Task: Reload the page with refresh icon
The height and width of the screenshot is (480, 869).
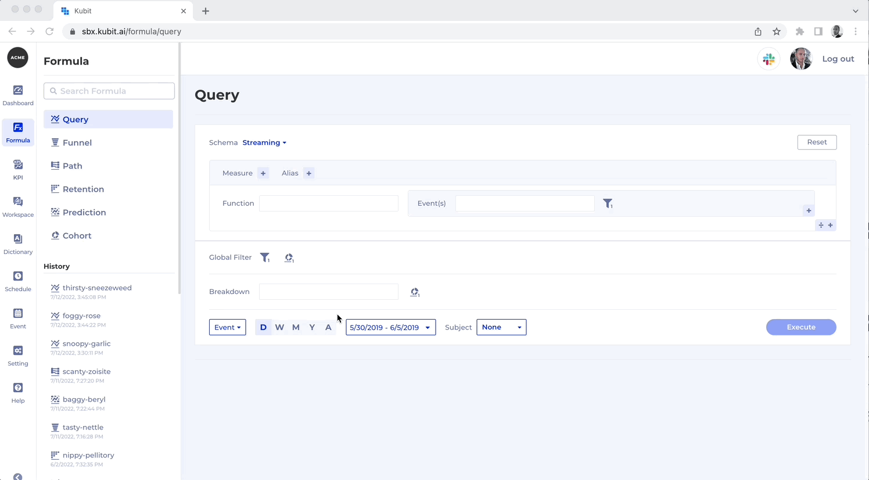Action: 49,31
